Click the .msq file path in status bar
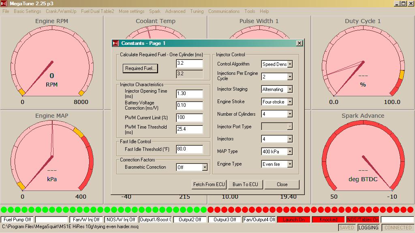Viewport: 415px width, 233px height. [x=70, y=227]
